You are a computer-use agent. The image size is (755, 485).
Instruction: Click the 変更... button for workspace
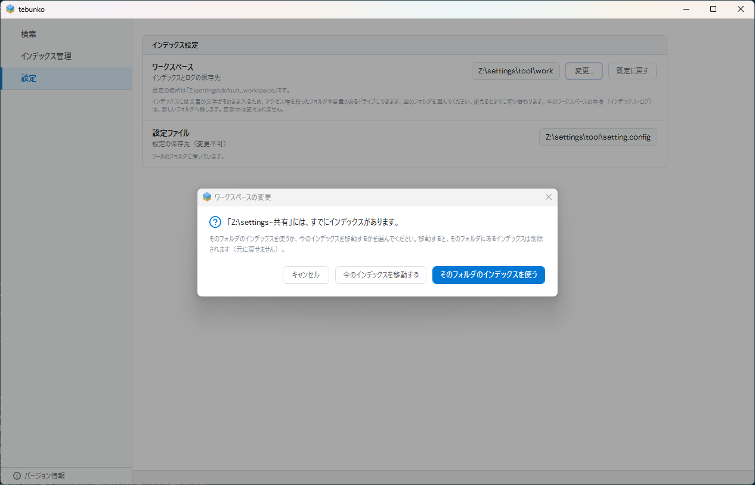coord(584,71)
